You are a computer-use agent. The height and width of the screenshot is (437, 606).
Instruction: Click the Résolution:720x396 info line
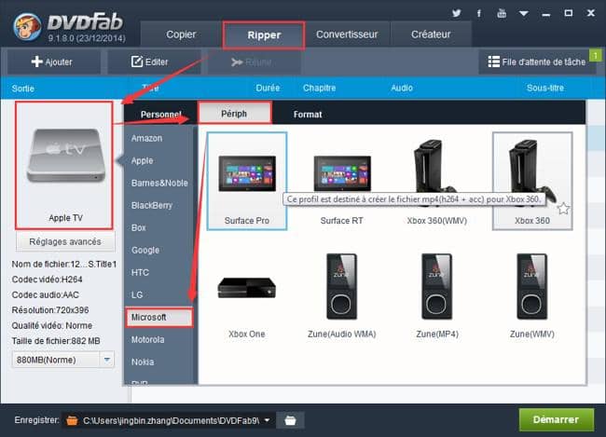50,310
